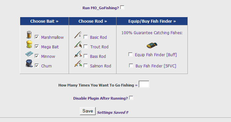Click the Chum bucket icon
The width and height of the screenshot is (231, 122).
[x=29, y=63]
